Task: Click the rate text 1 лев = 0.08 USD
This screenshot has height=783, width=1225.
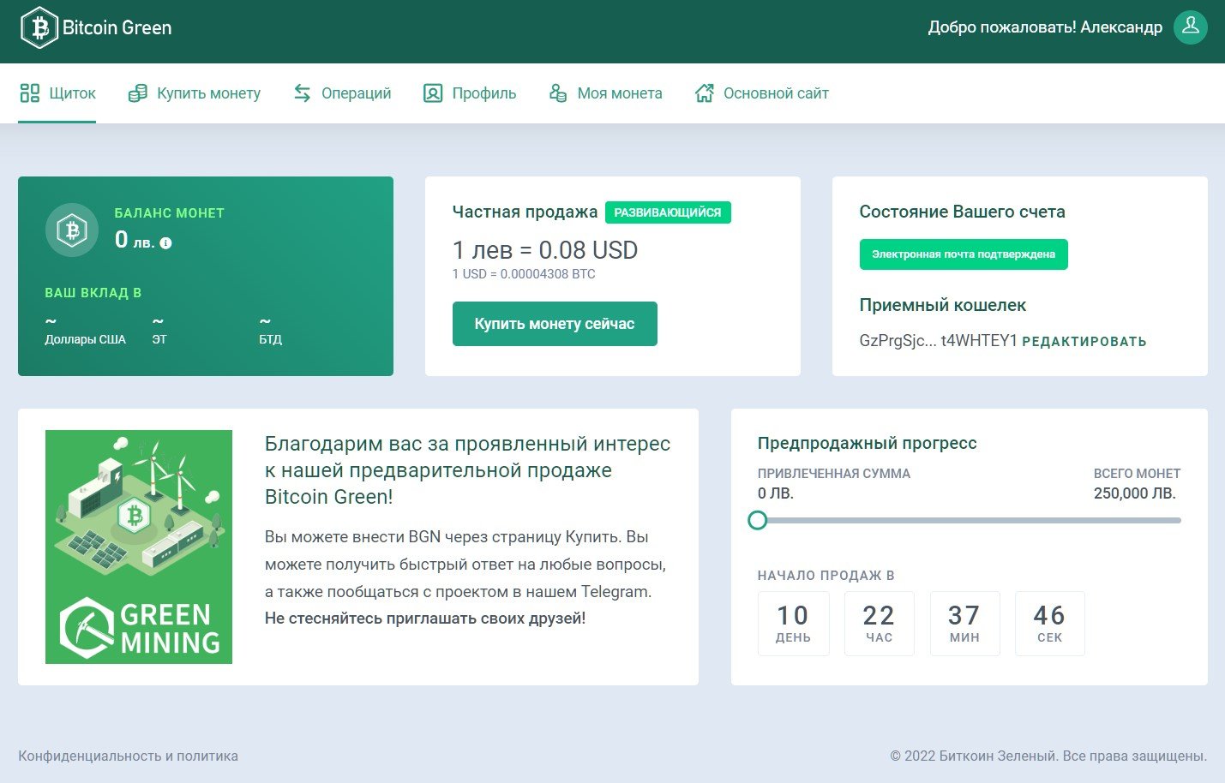Action: tap(545, 250)
